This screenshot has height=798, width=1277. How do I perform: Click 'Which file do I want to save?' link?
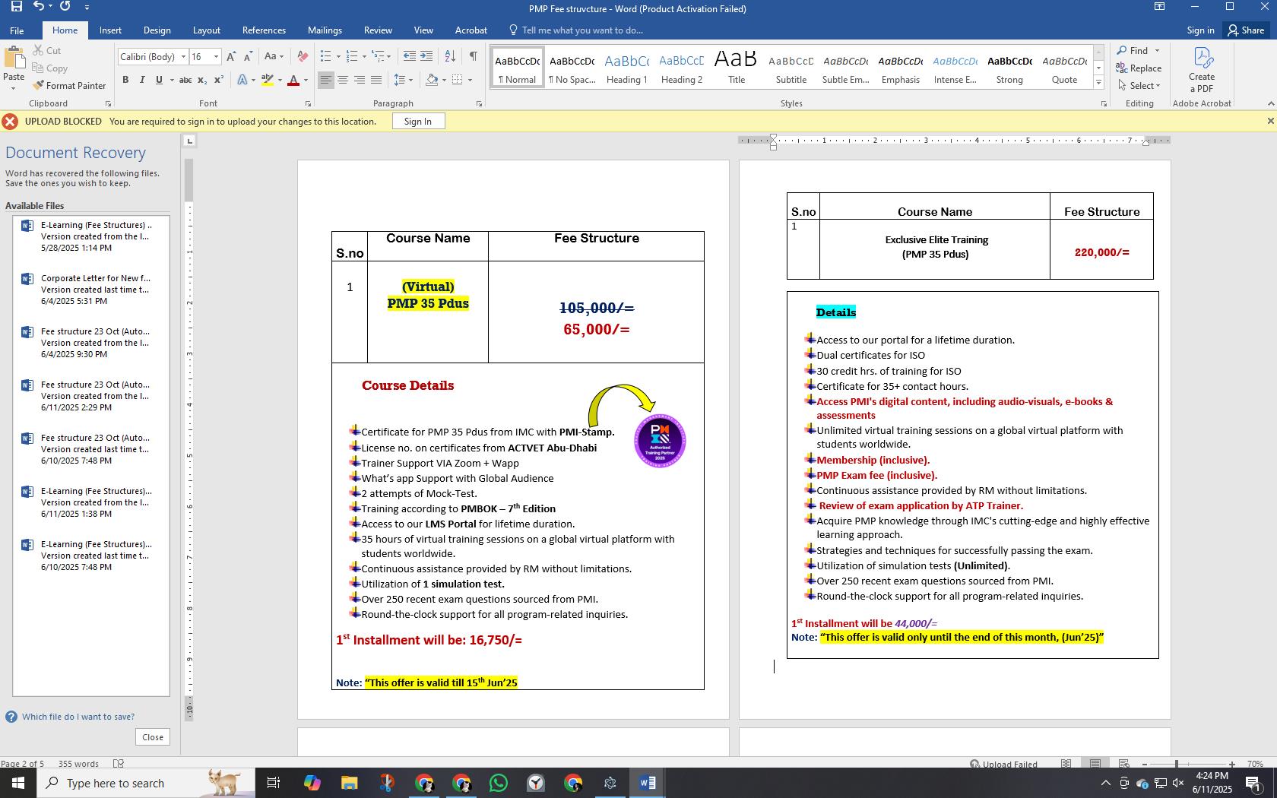[78, 717]
